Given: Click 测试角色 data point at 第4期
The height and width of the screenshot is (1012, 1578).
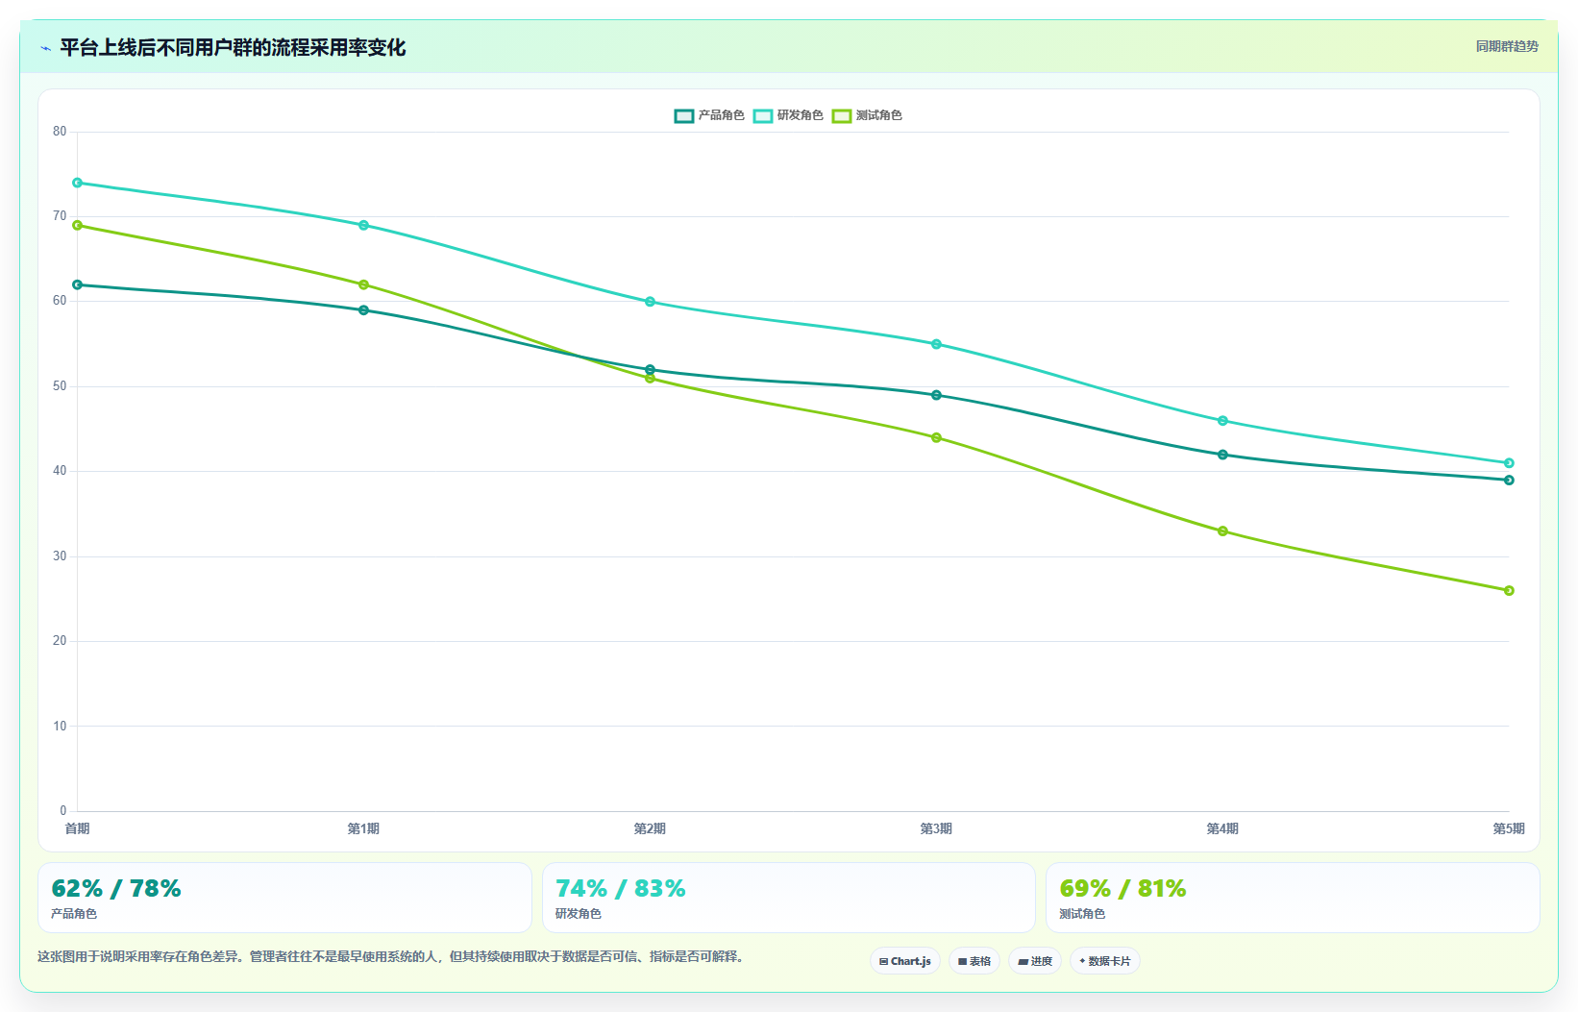Looking at the screenshot, I should coord(1223,531).
